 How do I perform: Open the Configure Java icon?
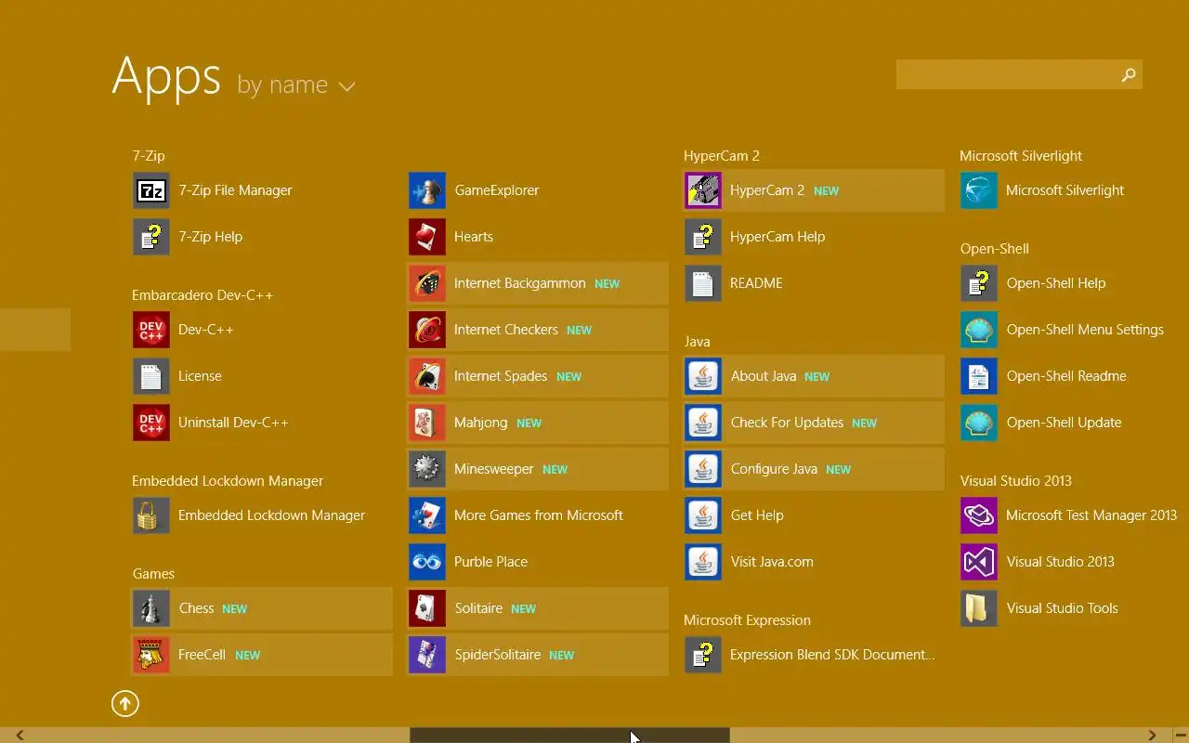click(703, 469)
